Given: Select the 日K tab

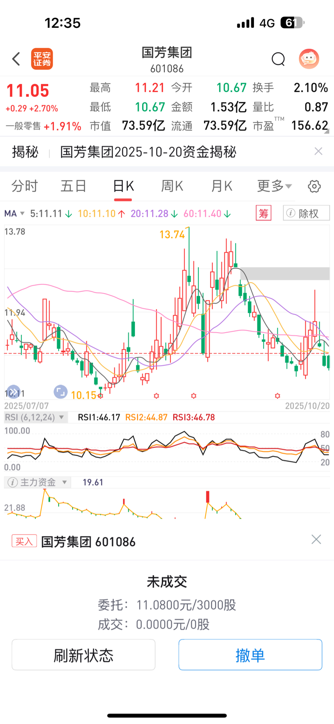Looking at the screenshot, I should coord(123,186).
